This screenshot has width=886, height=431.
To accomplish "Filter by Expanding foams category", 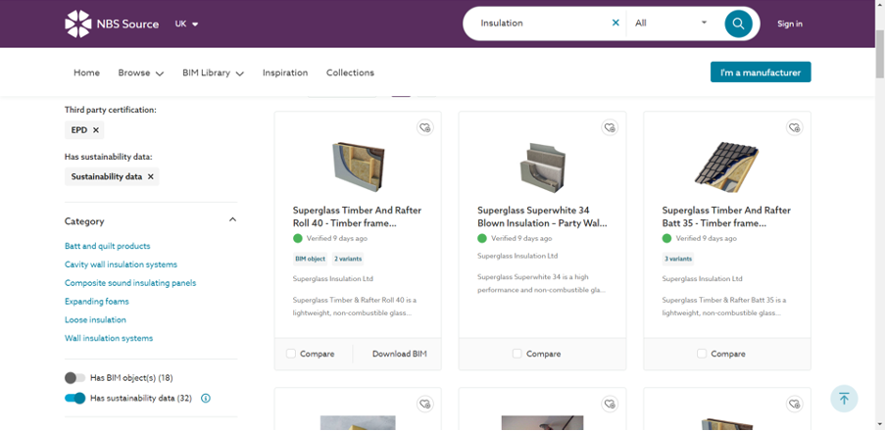I will pos(97,302).
